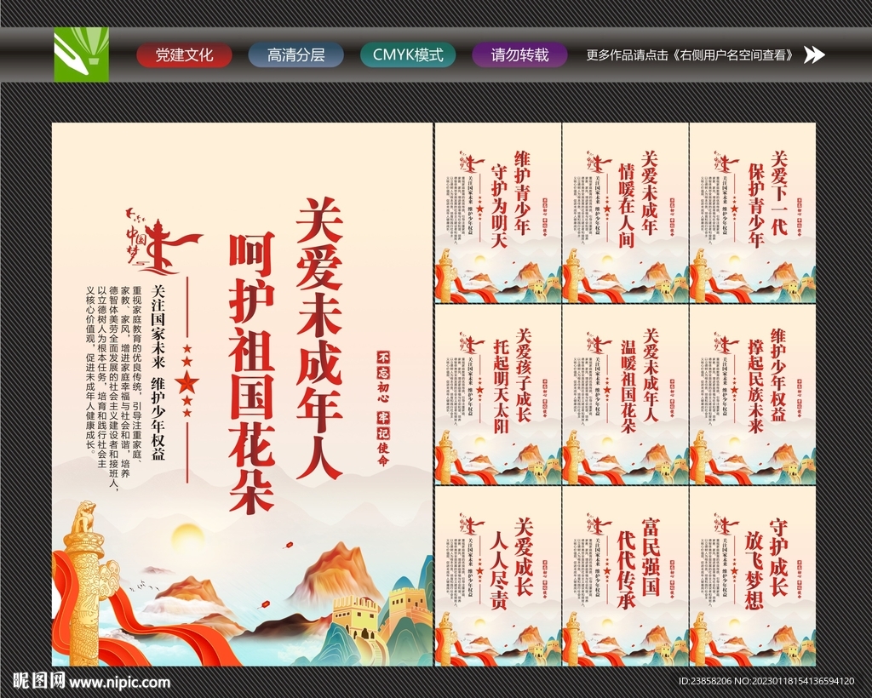Click the double-arrow icon after the link text
Screen dimensions: 872x698
coord(812,54)
